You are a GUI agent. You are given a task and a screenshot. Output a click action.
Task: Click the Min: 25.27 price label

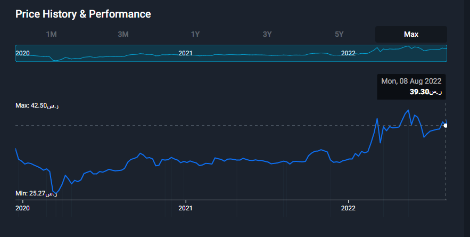36,193
